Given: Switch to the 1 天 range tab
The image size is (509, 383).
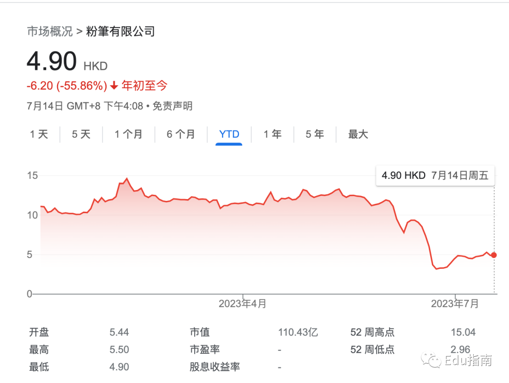Looking at the screenshot, I should (x=39, y=134).
